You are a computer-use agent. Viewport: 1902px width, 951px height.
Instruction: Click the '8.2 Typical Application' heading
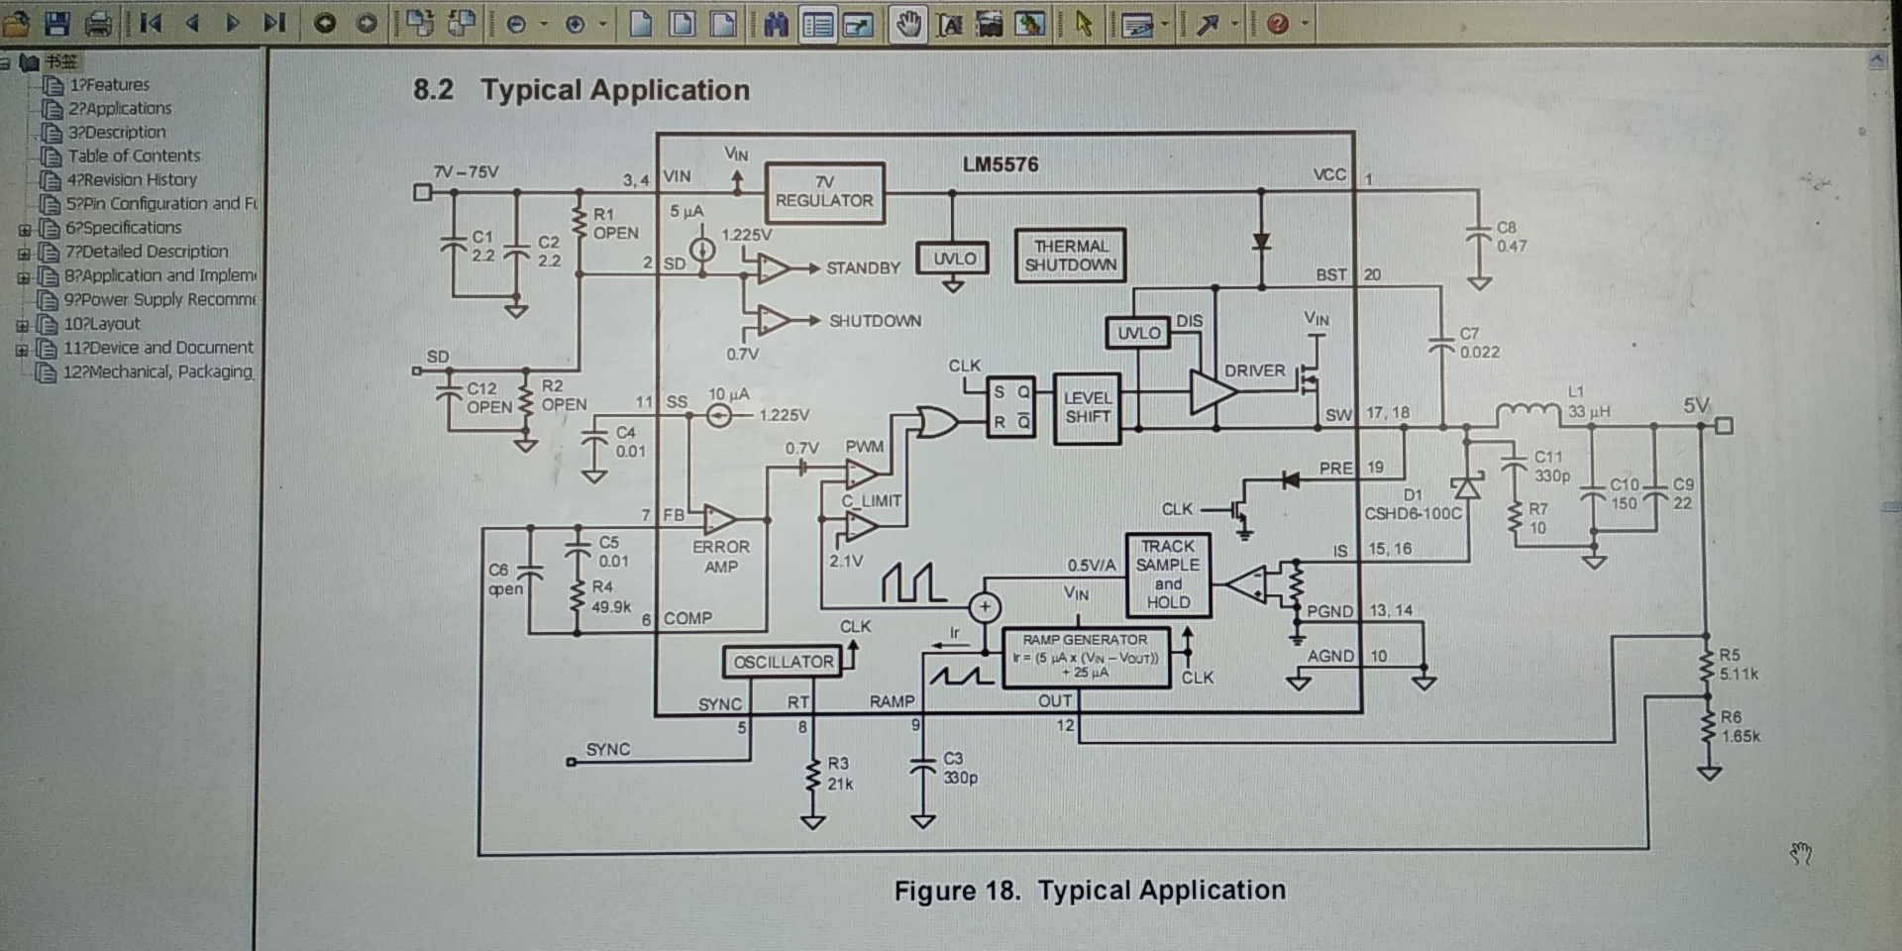pos(581,90)
